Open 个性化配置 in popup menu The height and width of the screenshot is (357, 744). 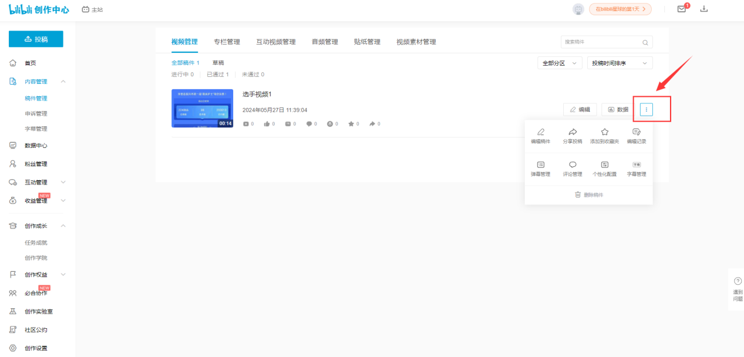click(604, 169)
